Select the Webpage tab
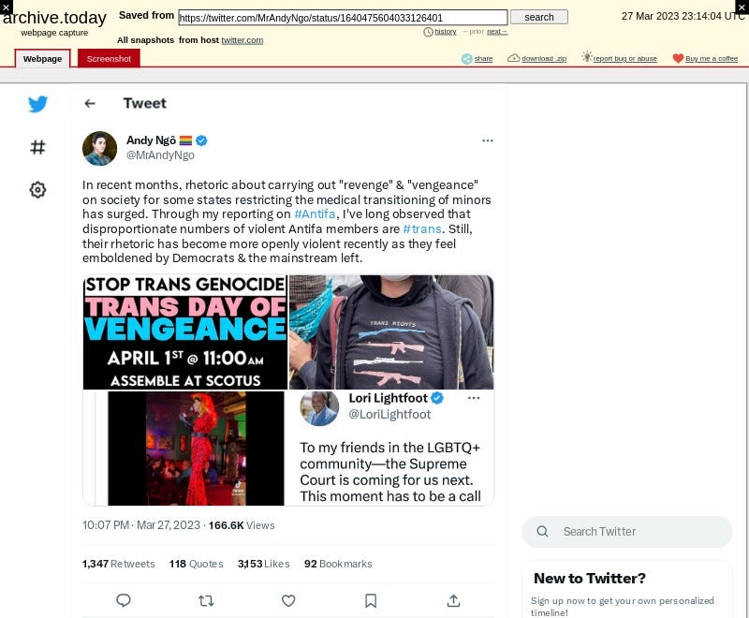The image size is (749, 618). [42, 59]
